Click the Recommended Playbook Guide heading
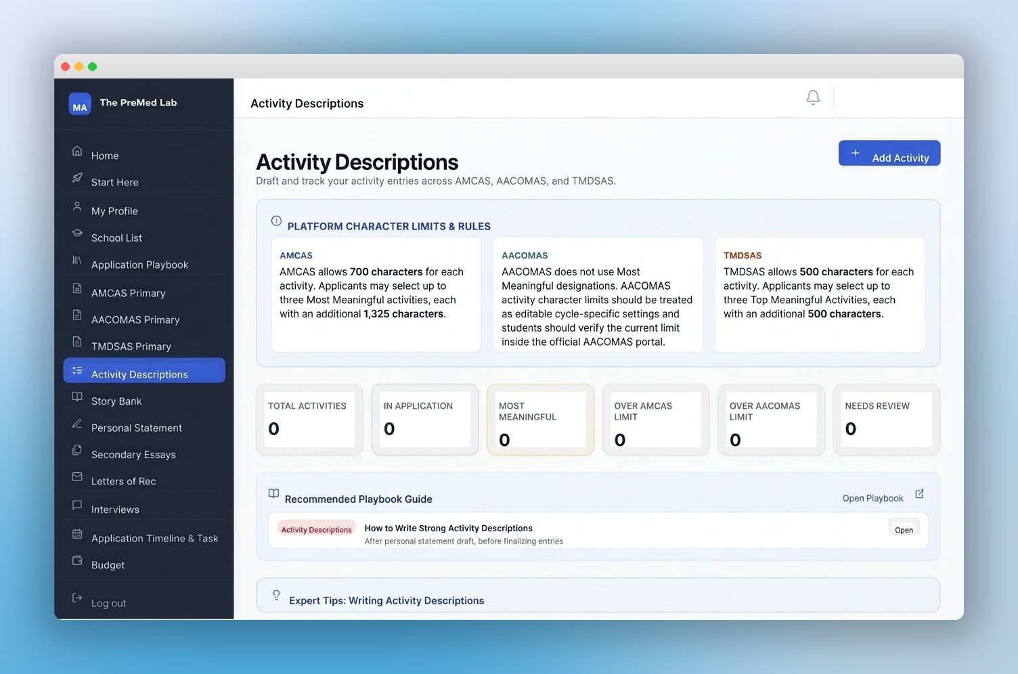Image resolution: width=1018 pixels, height=674 pixels. point(358,499)
